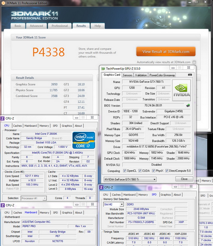Click the CPU-Z icon in the Mainboard window
This screenshot has height=246, width=213.
3,205
